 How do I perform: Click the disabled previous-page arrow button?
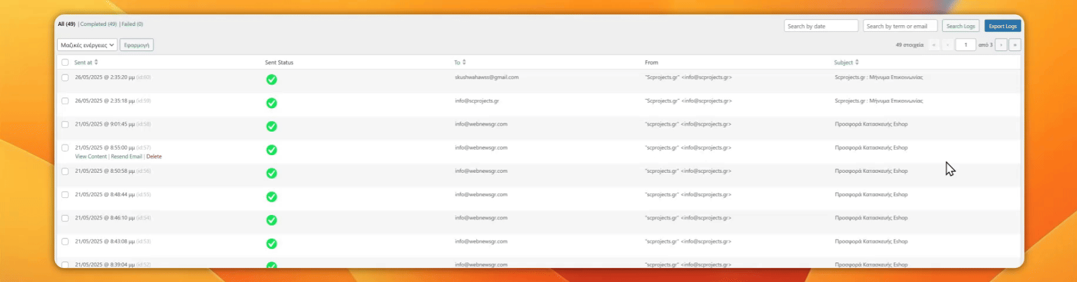point(948,45)
